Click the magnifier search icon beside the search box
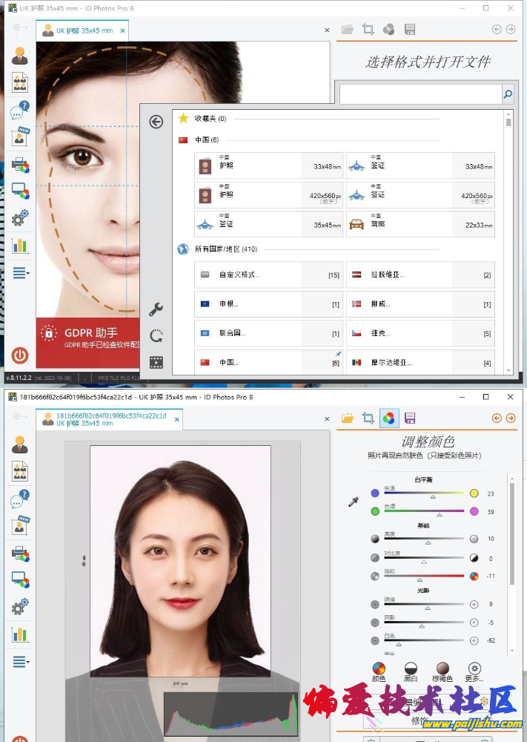The width and height of the screenshot is (527, 742). click(x=508, y=94)
